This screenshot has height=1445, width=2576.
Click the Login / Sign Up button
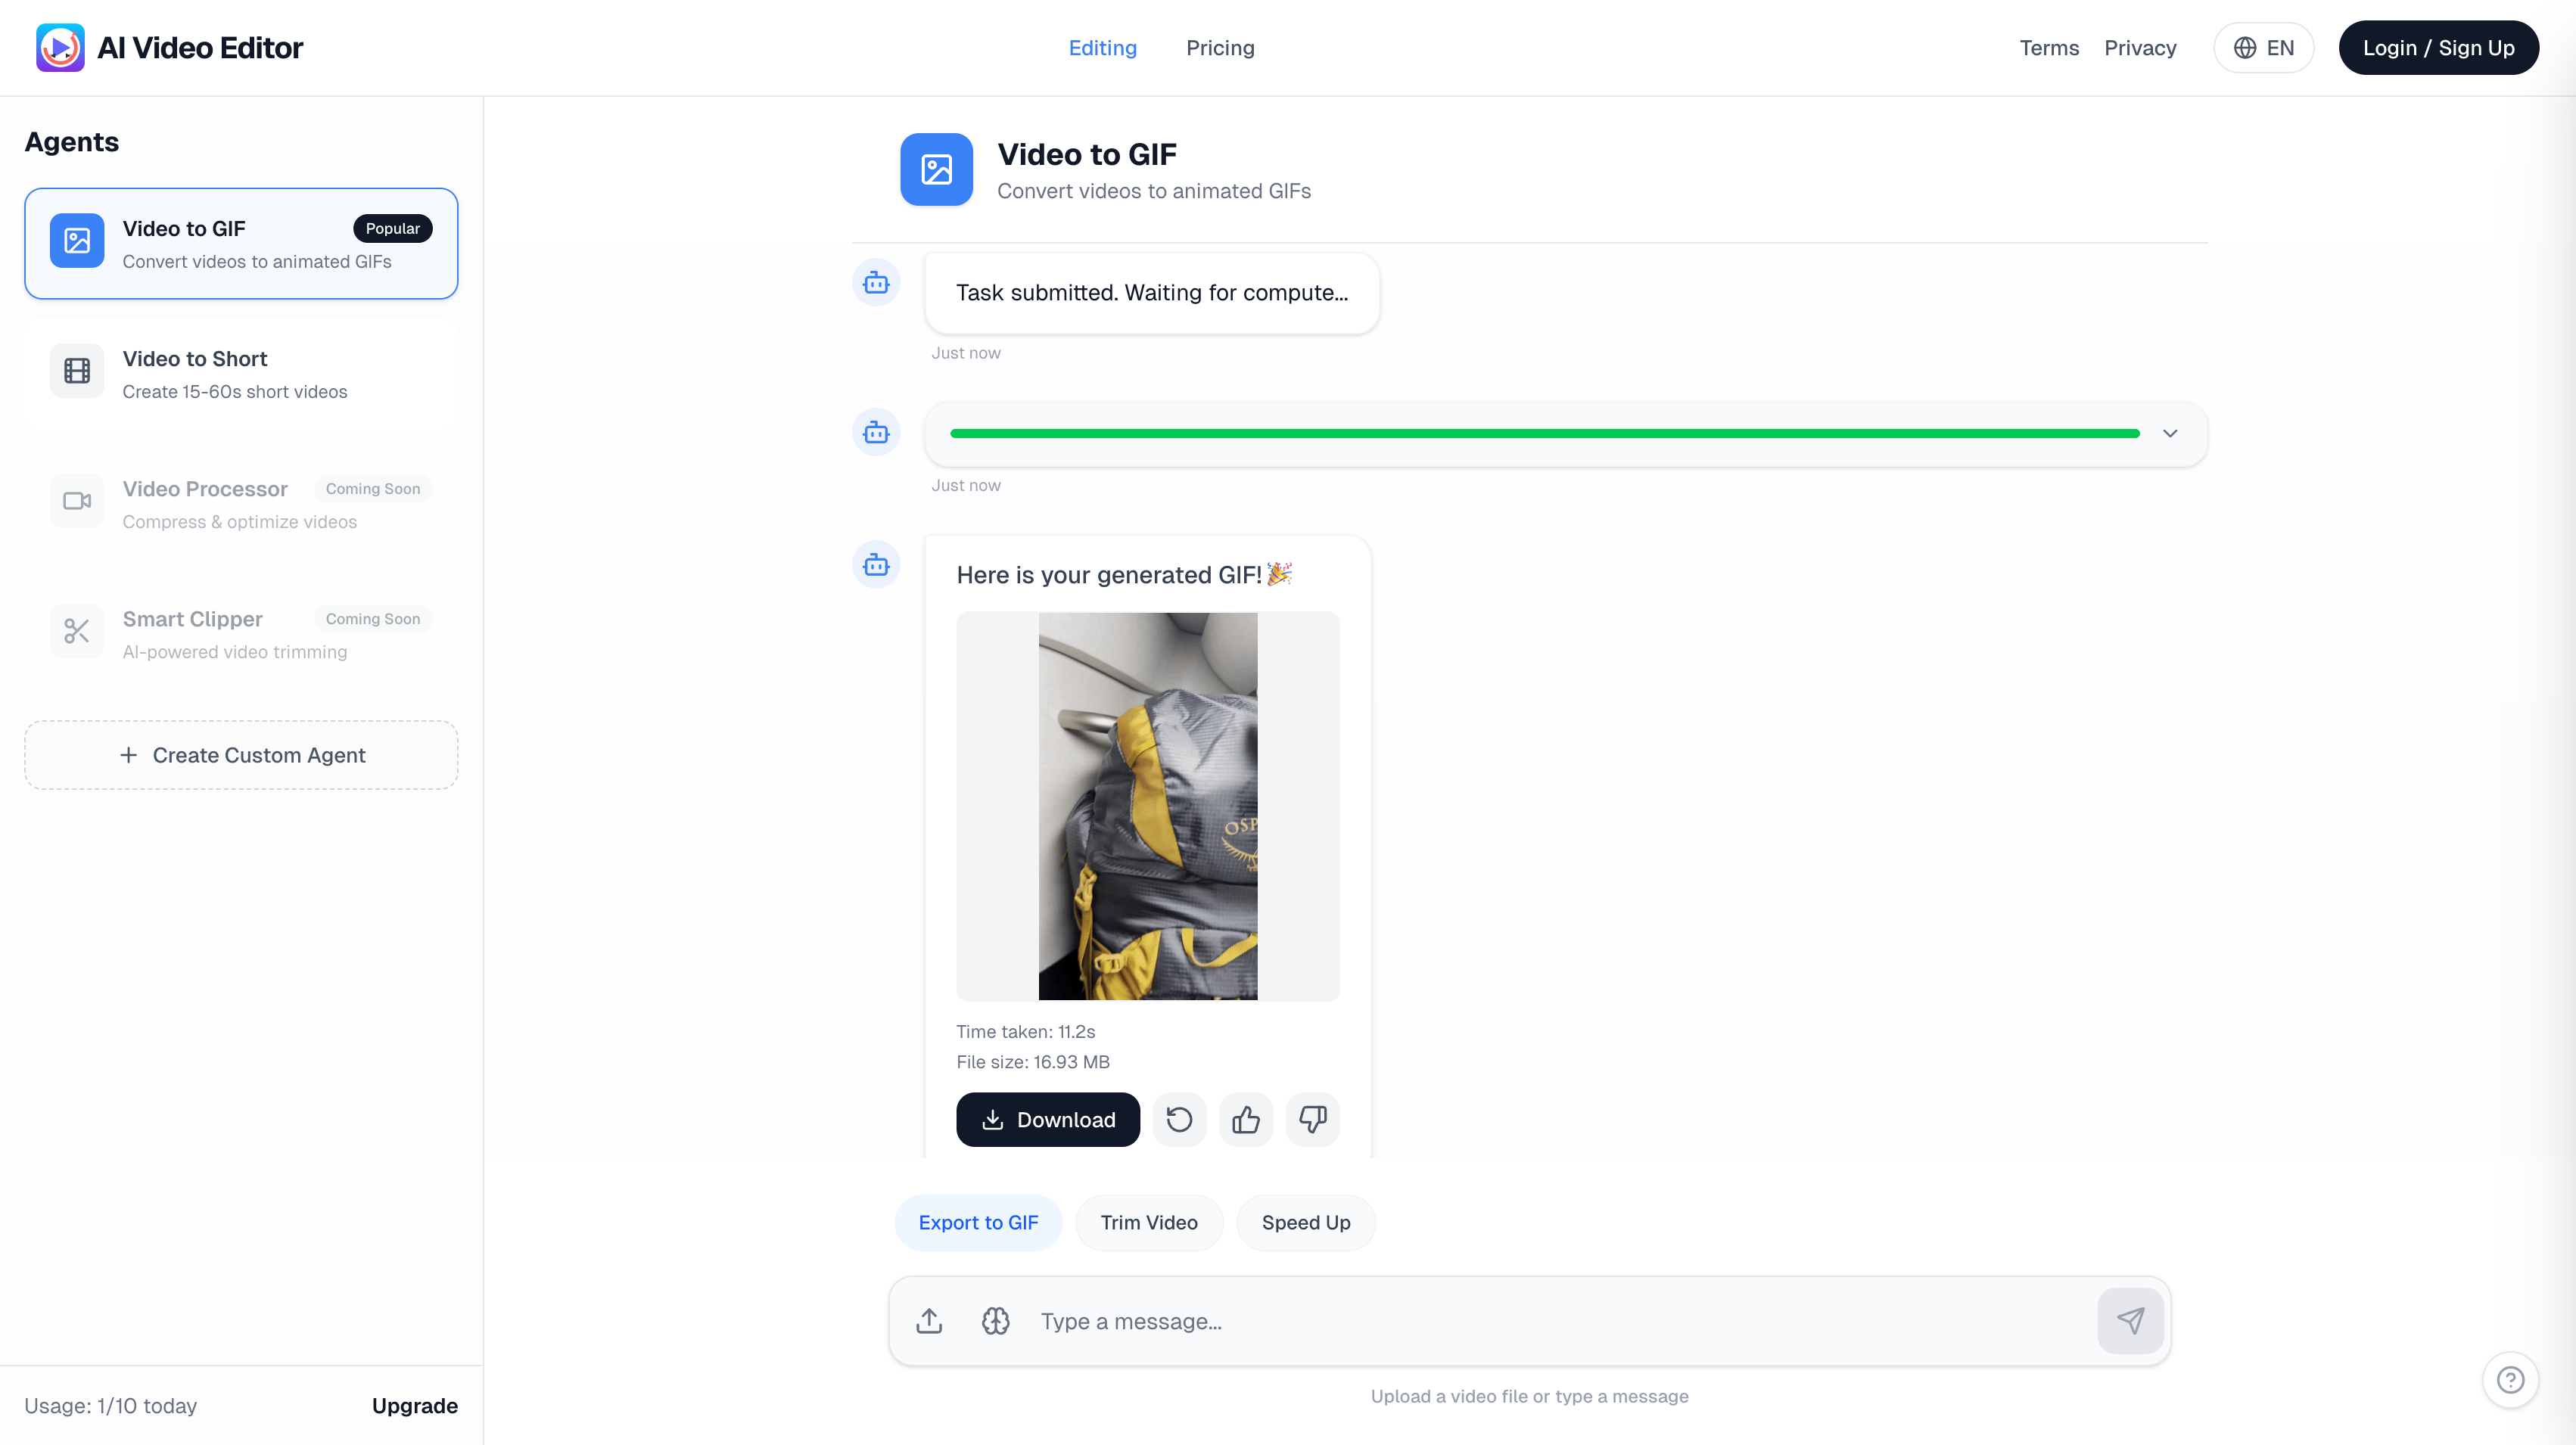tap(2439, 47)
